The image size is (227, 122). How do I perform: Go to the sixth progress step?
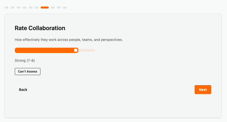(x=37, y=8)
